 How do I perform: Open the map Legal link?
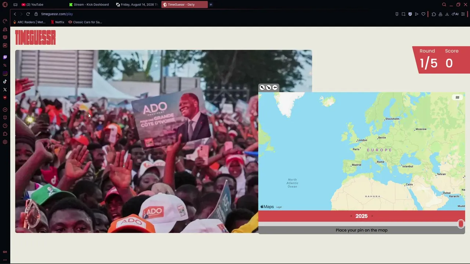tap(279, 207)
